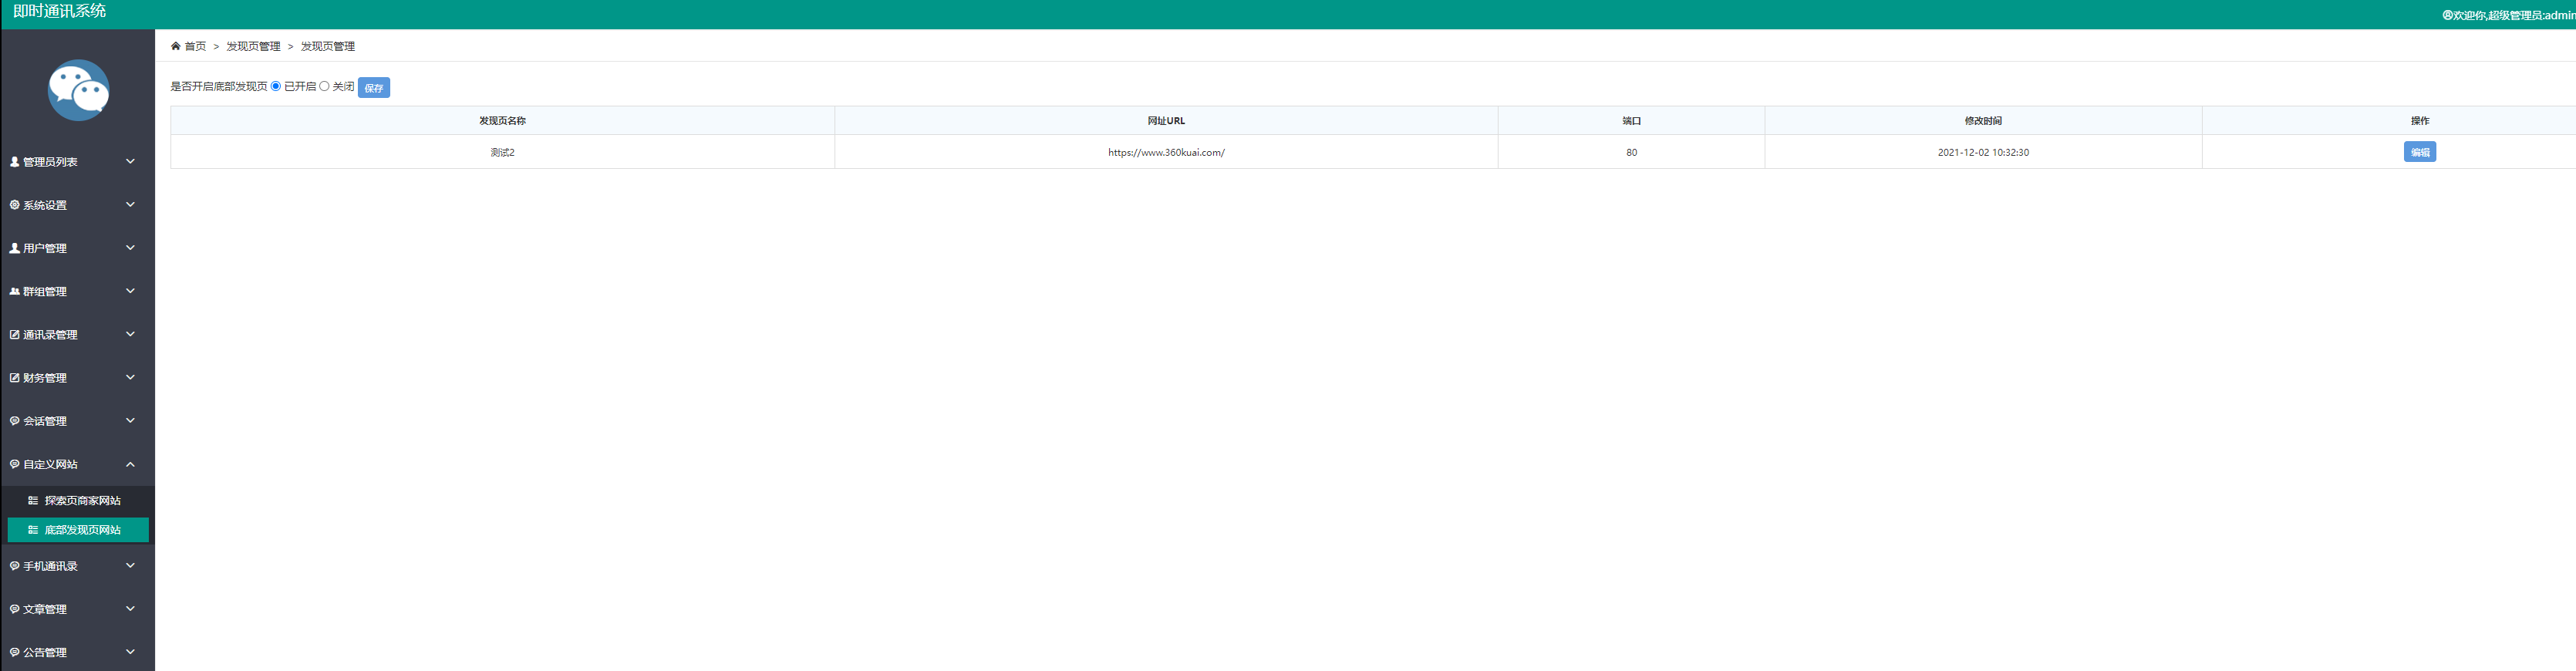Click 编辑 button for 测试2 row
The height and width of the screenshot is (671, 2576).
(x=2419, y=152)
